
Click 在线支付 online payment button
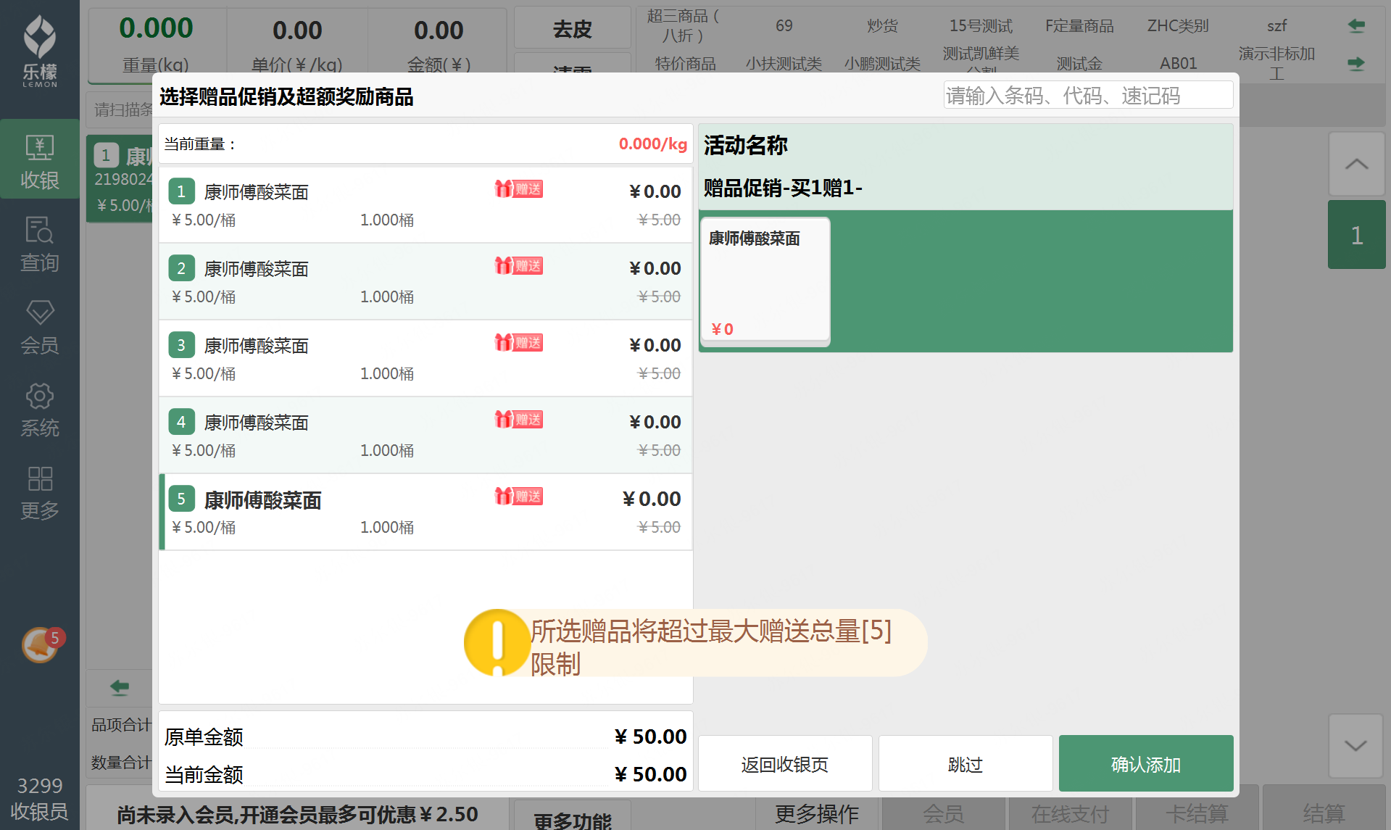click(1071, 814)
